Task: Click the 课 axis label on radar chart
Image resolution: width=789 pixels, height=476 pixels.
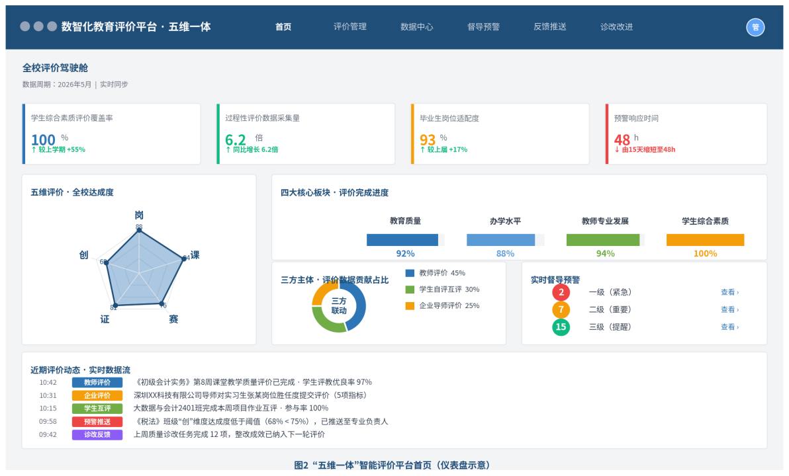Action: click(195, 255)
